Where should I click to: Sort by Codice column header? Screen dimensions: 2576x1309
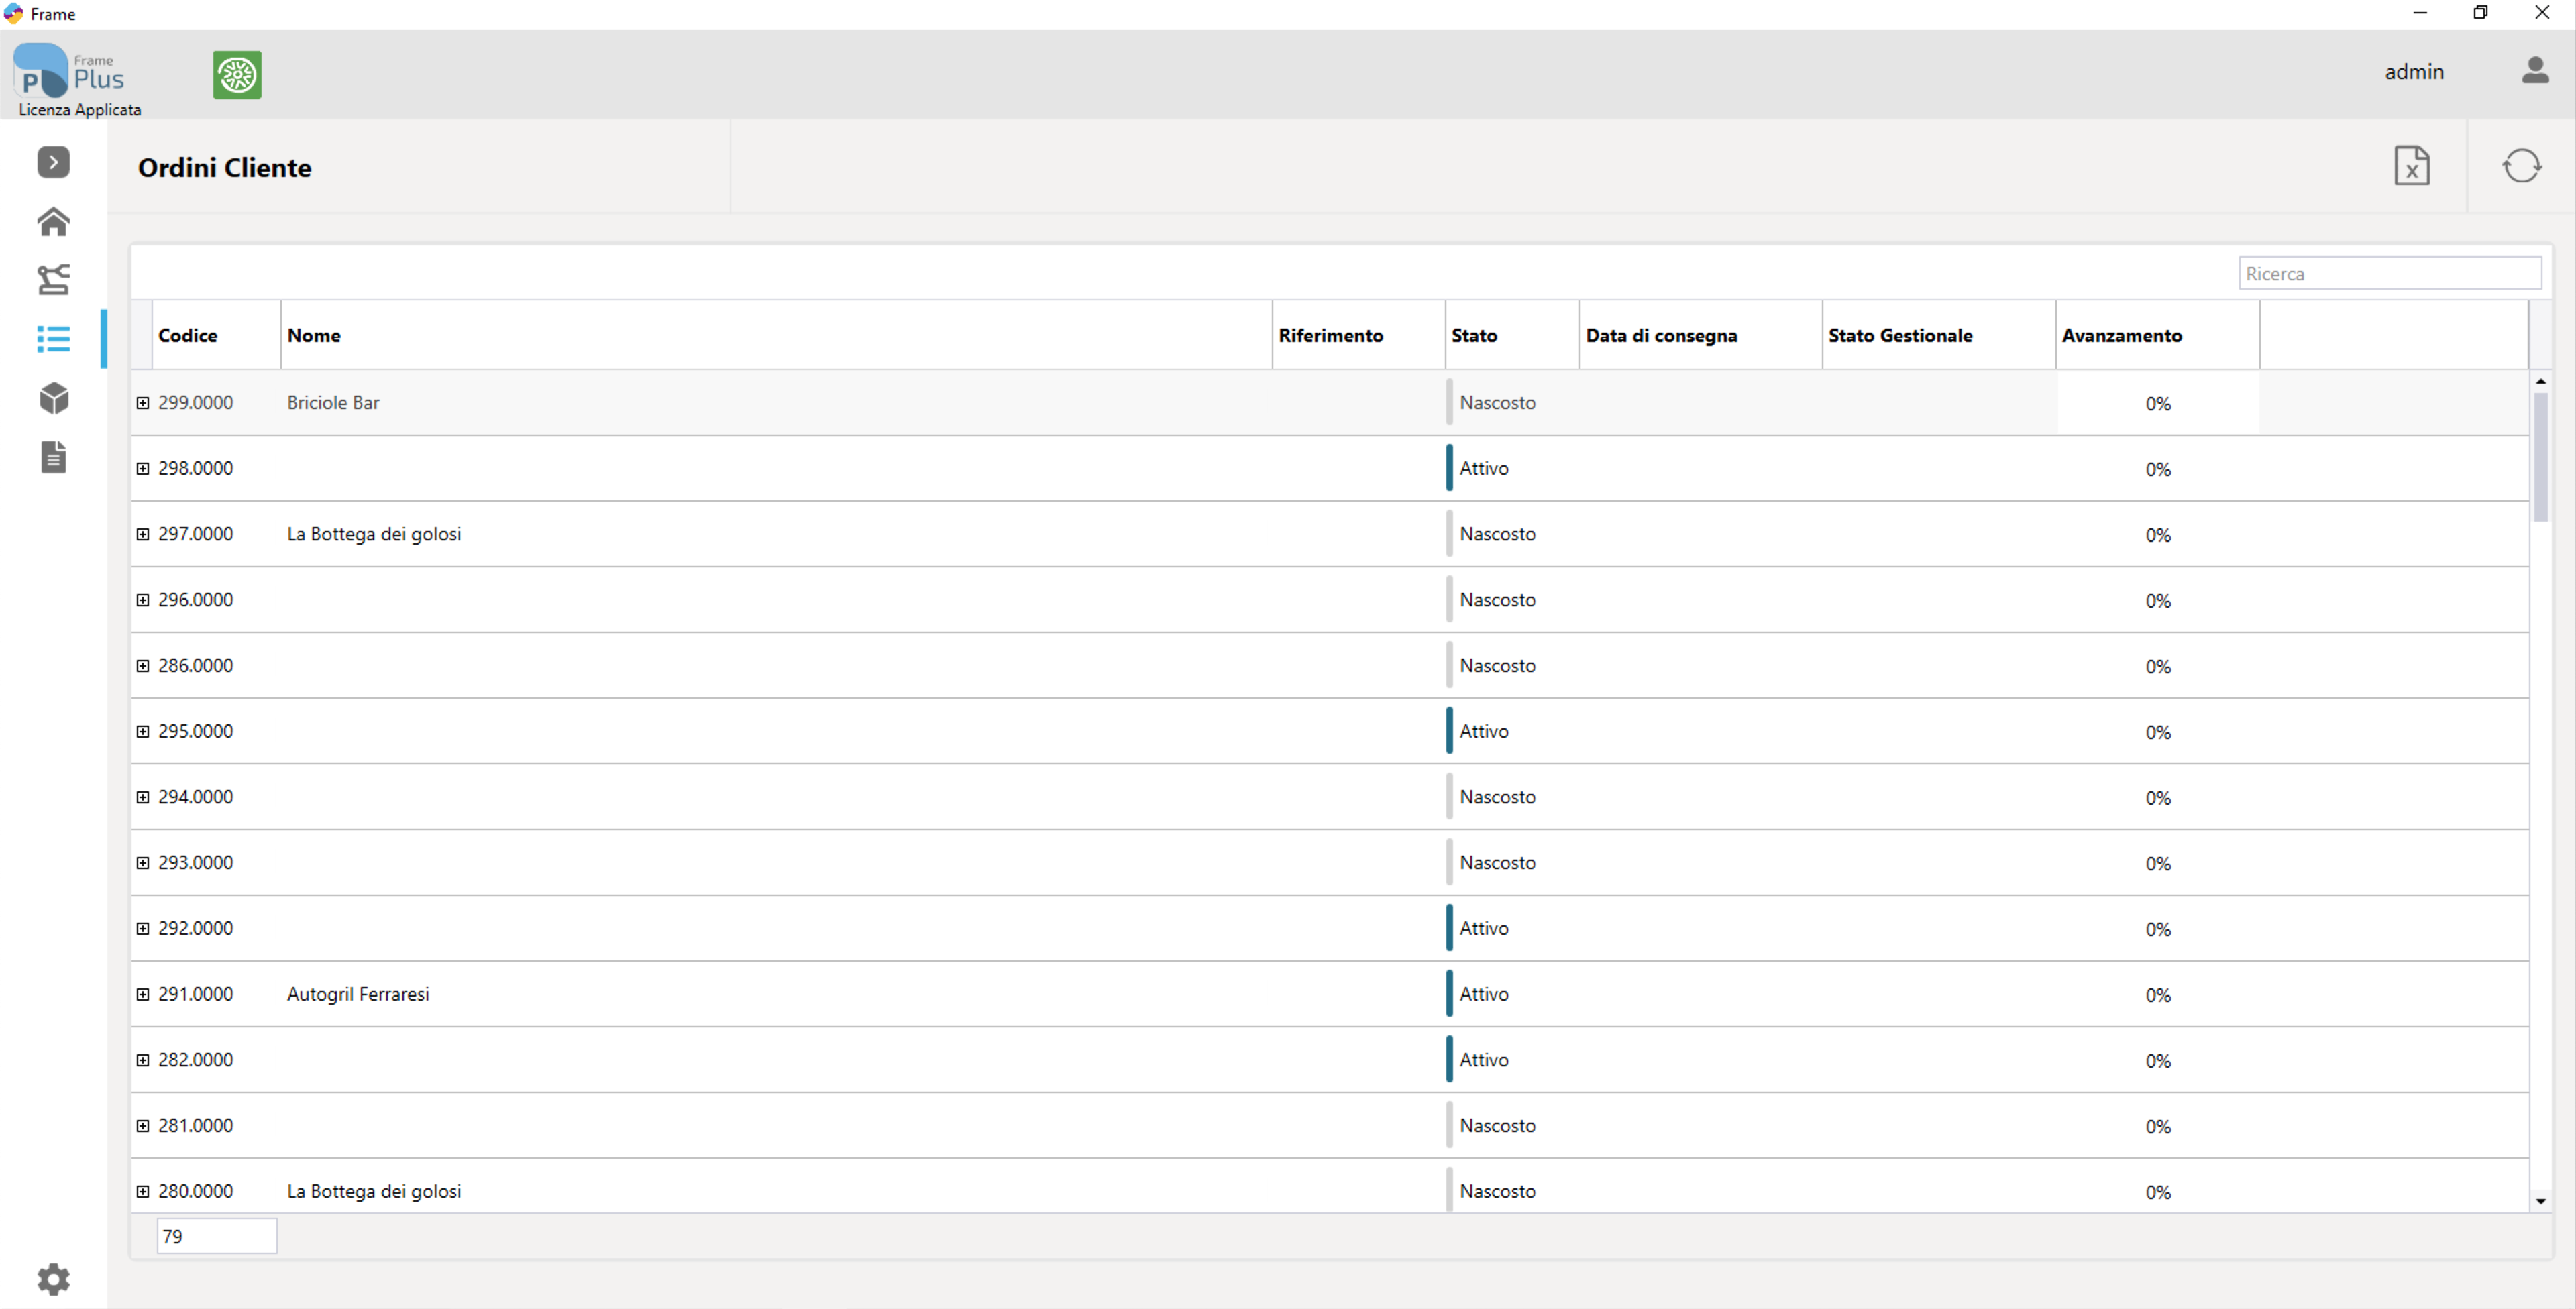216,335
